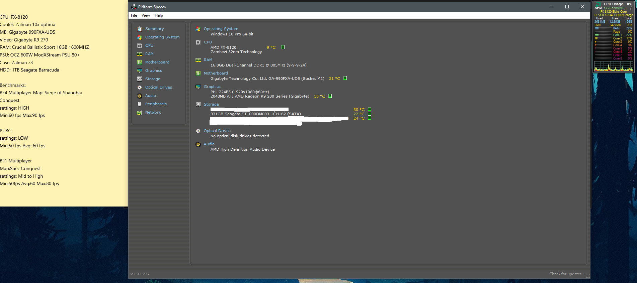Click the Piriform Speccy title bar icon
The image size is (637, 283).
pyautogui.click(x=134, y=7)
